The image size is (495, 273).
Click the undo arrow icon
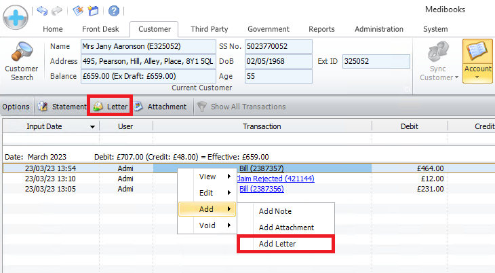click(x=41, y=11)
